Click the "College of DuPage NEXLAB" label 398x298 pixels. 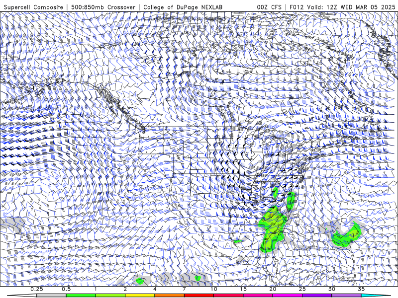[183, 7]
